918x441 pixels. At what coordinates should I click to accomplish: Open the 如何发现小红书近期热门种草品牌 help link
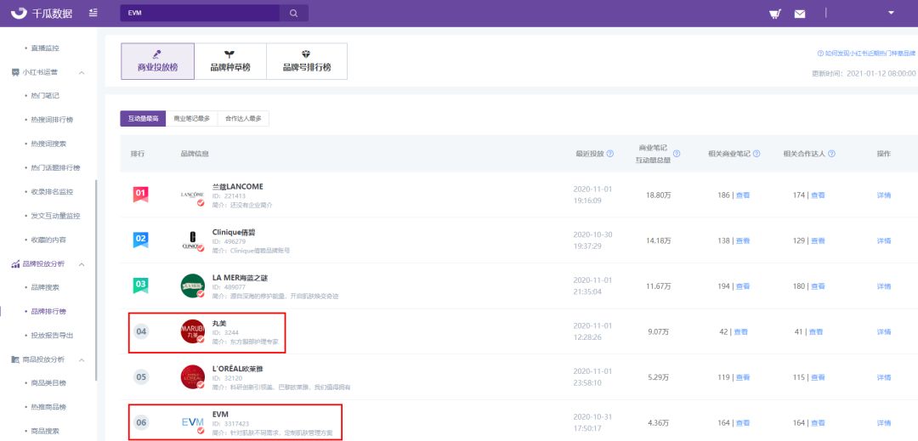866,54
